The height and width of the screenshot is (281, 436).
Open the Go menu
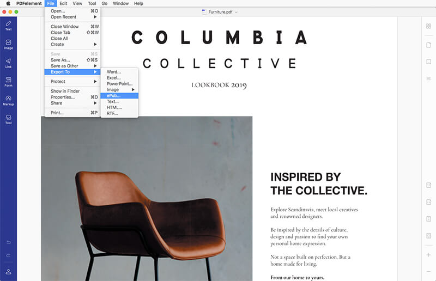tap(104, 3)
